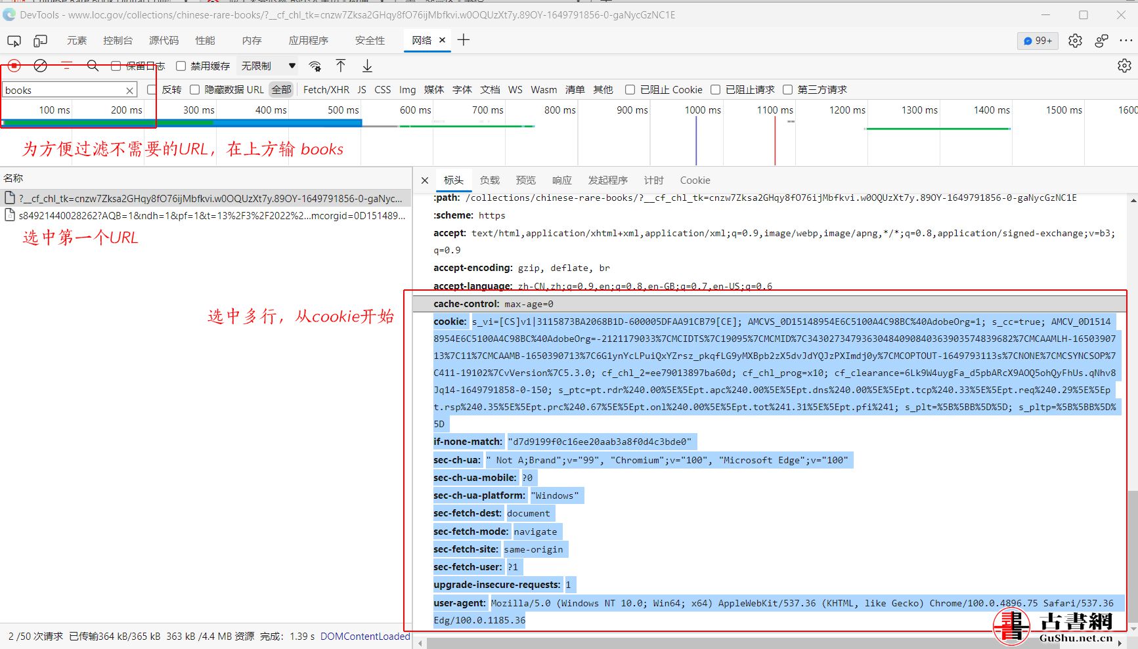Select the ?__cf_chl_tk request row
Screen dimensions: 1138x649
(x=206, y=198)
